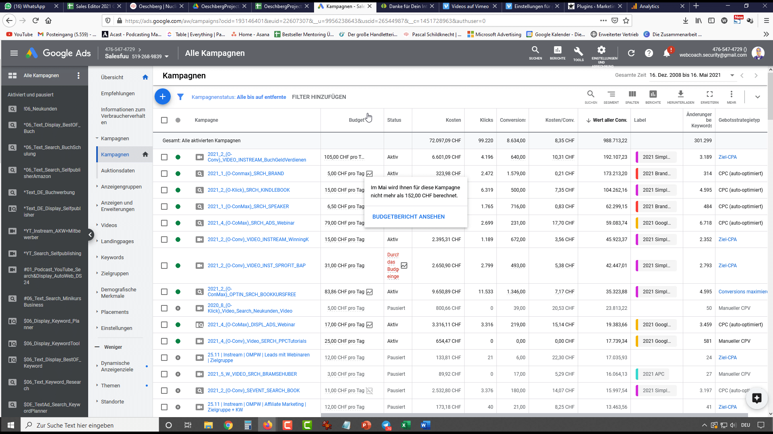Select Übersicht in the navigation menu

pos(112,77)
